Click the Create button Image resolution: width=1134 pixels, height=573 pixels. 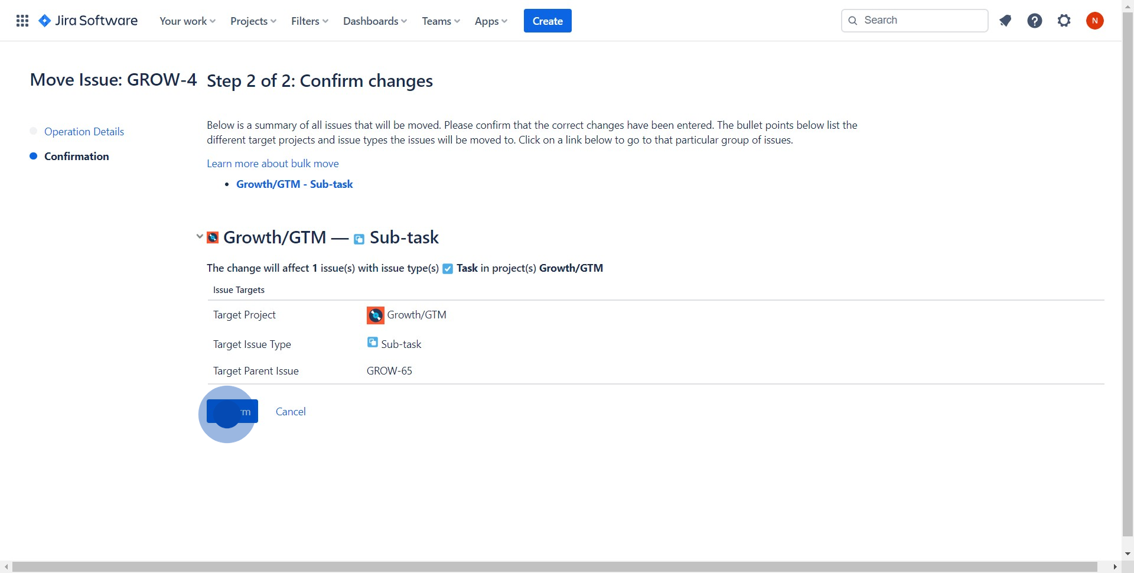548,21
